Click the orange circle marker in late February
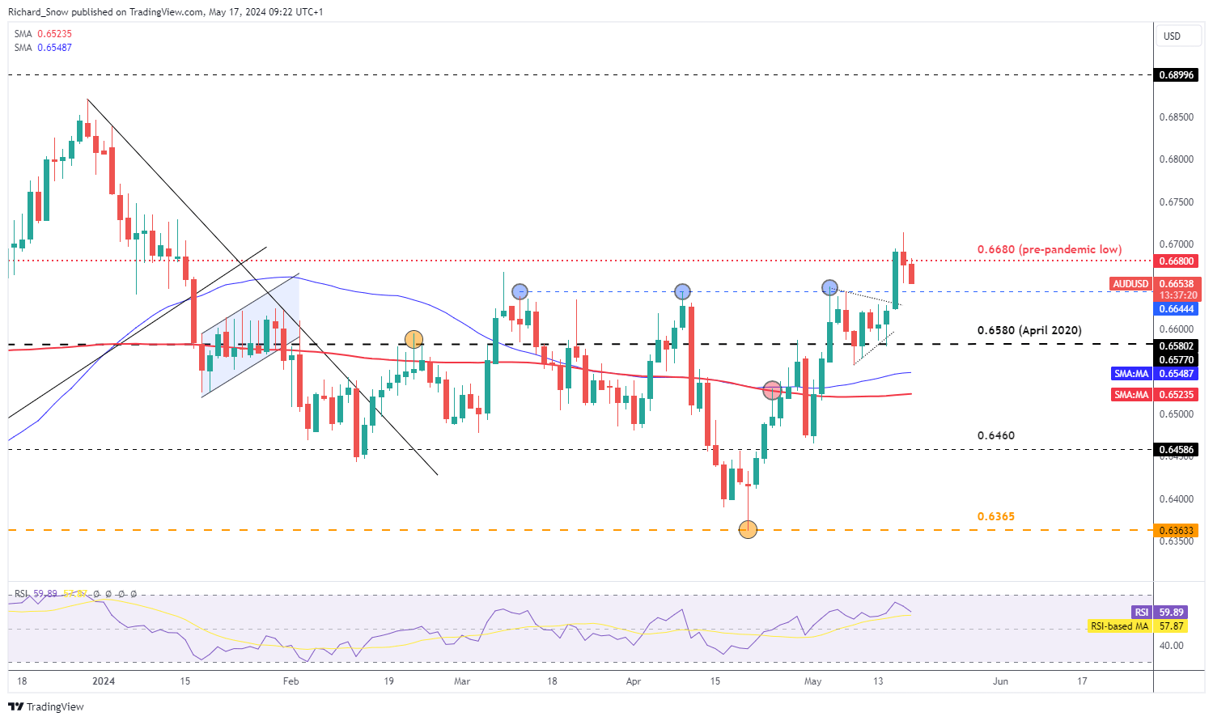This screenshot has height=721, width=1213. [414, 339]
